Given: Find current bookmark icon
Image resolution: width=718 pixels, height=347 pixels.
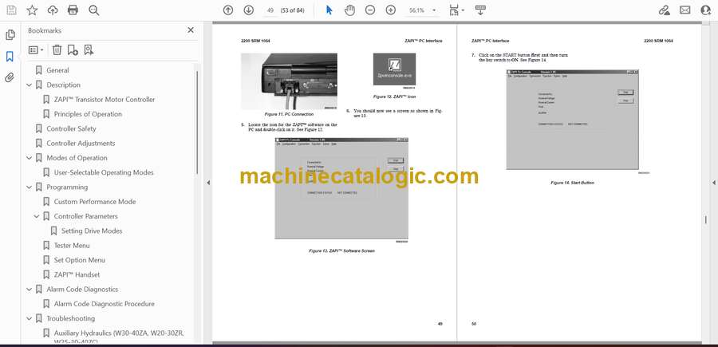Looking at the screenshot, I should pyautogui.click(x=89, y=50).
